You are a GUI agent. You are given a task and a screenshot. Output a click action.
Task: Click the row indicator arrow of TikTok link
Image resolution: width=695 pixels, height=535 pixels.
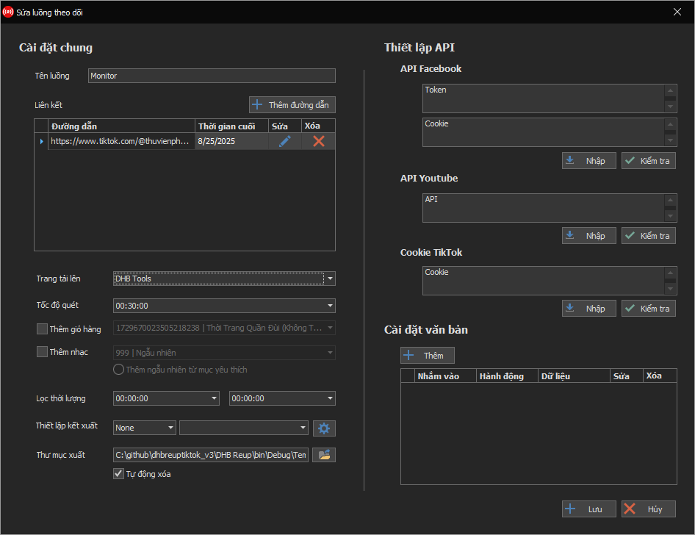click(41, 141)
